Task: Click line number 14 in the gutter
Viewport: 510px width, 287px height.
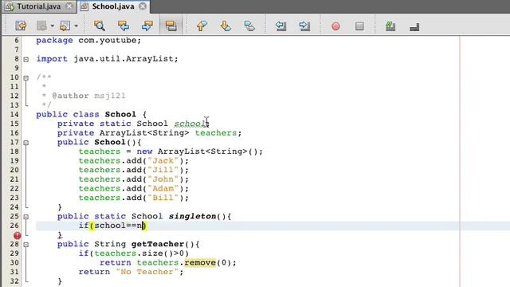Action: pos(14,114)
